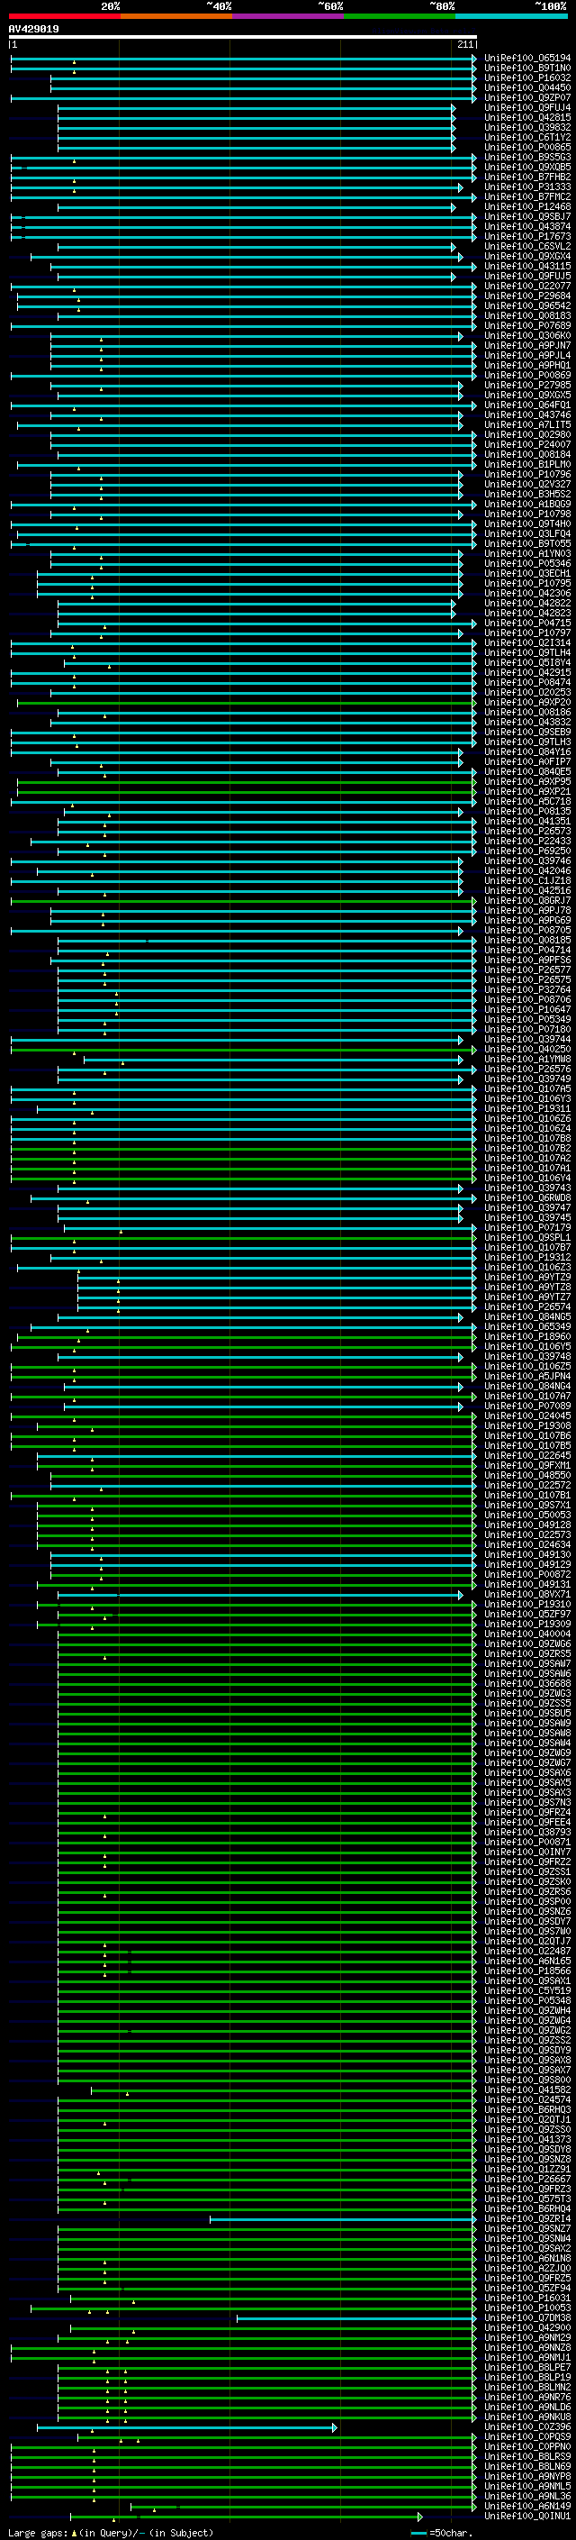Click hit label UniRef100_B8LRS9

pyautogui.click(x=527, y=2456)
